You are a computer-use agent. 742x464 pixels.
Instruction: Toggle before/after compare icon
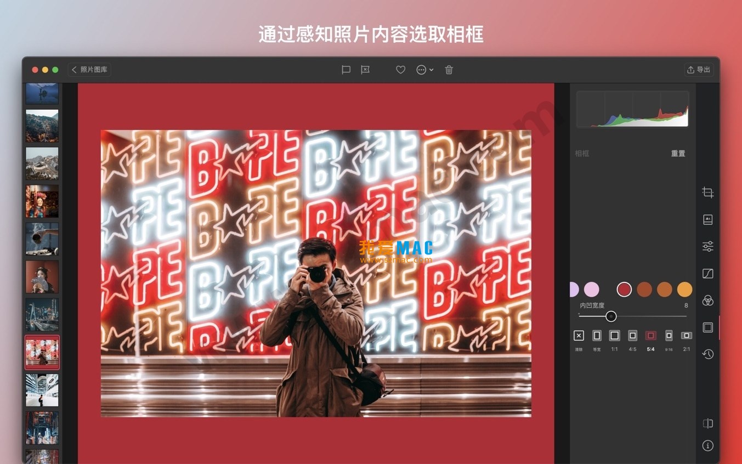pos(708,423)
